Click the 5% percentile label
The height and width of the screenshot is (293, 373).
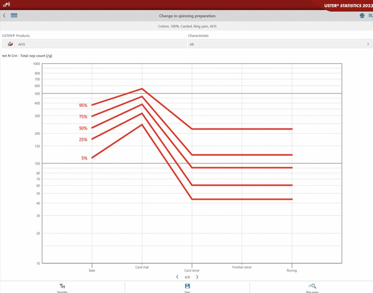pyautogui.click(x=84, y=158)
